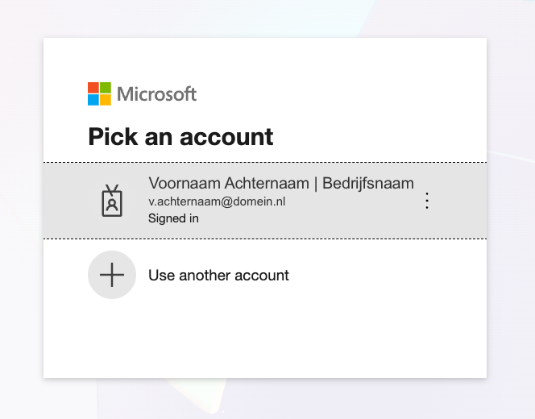Image resolution: width=535 pixels, height=419 pixels.
Task: Click blank white area at card bottom
Action: click(x=266, y=346)
